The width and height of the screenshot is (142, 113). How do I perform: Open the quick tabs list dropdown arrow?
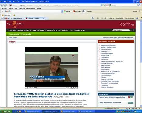tap(4, 18)
